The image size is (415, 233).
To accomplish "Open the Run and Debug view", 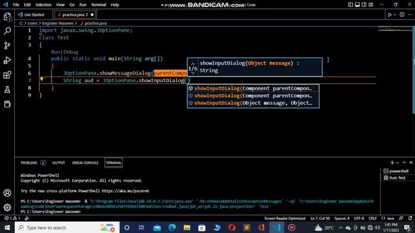I will point(7,60).
